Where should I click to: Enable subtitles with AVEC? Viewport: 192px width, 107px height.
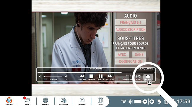122,55
